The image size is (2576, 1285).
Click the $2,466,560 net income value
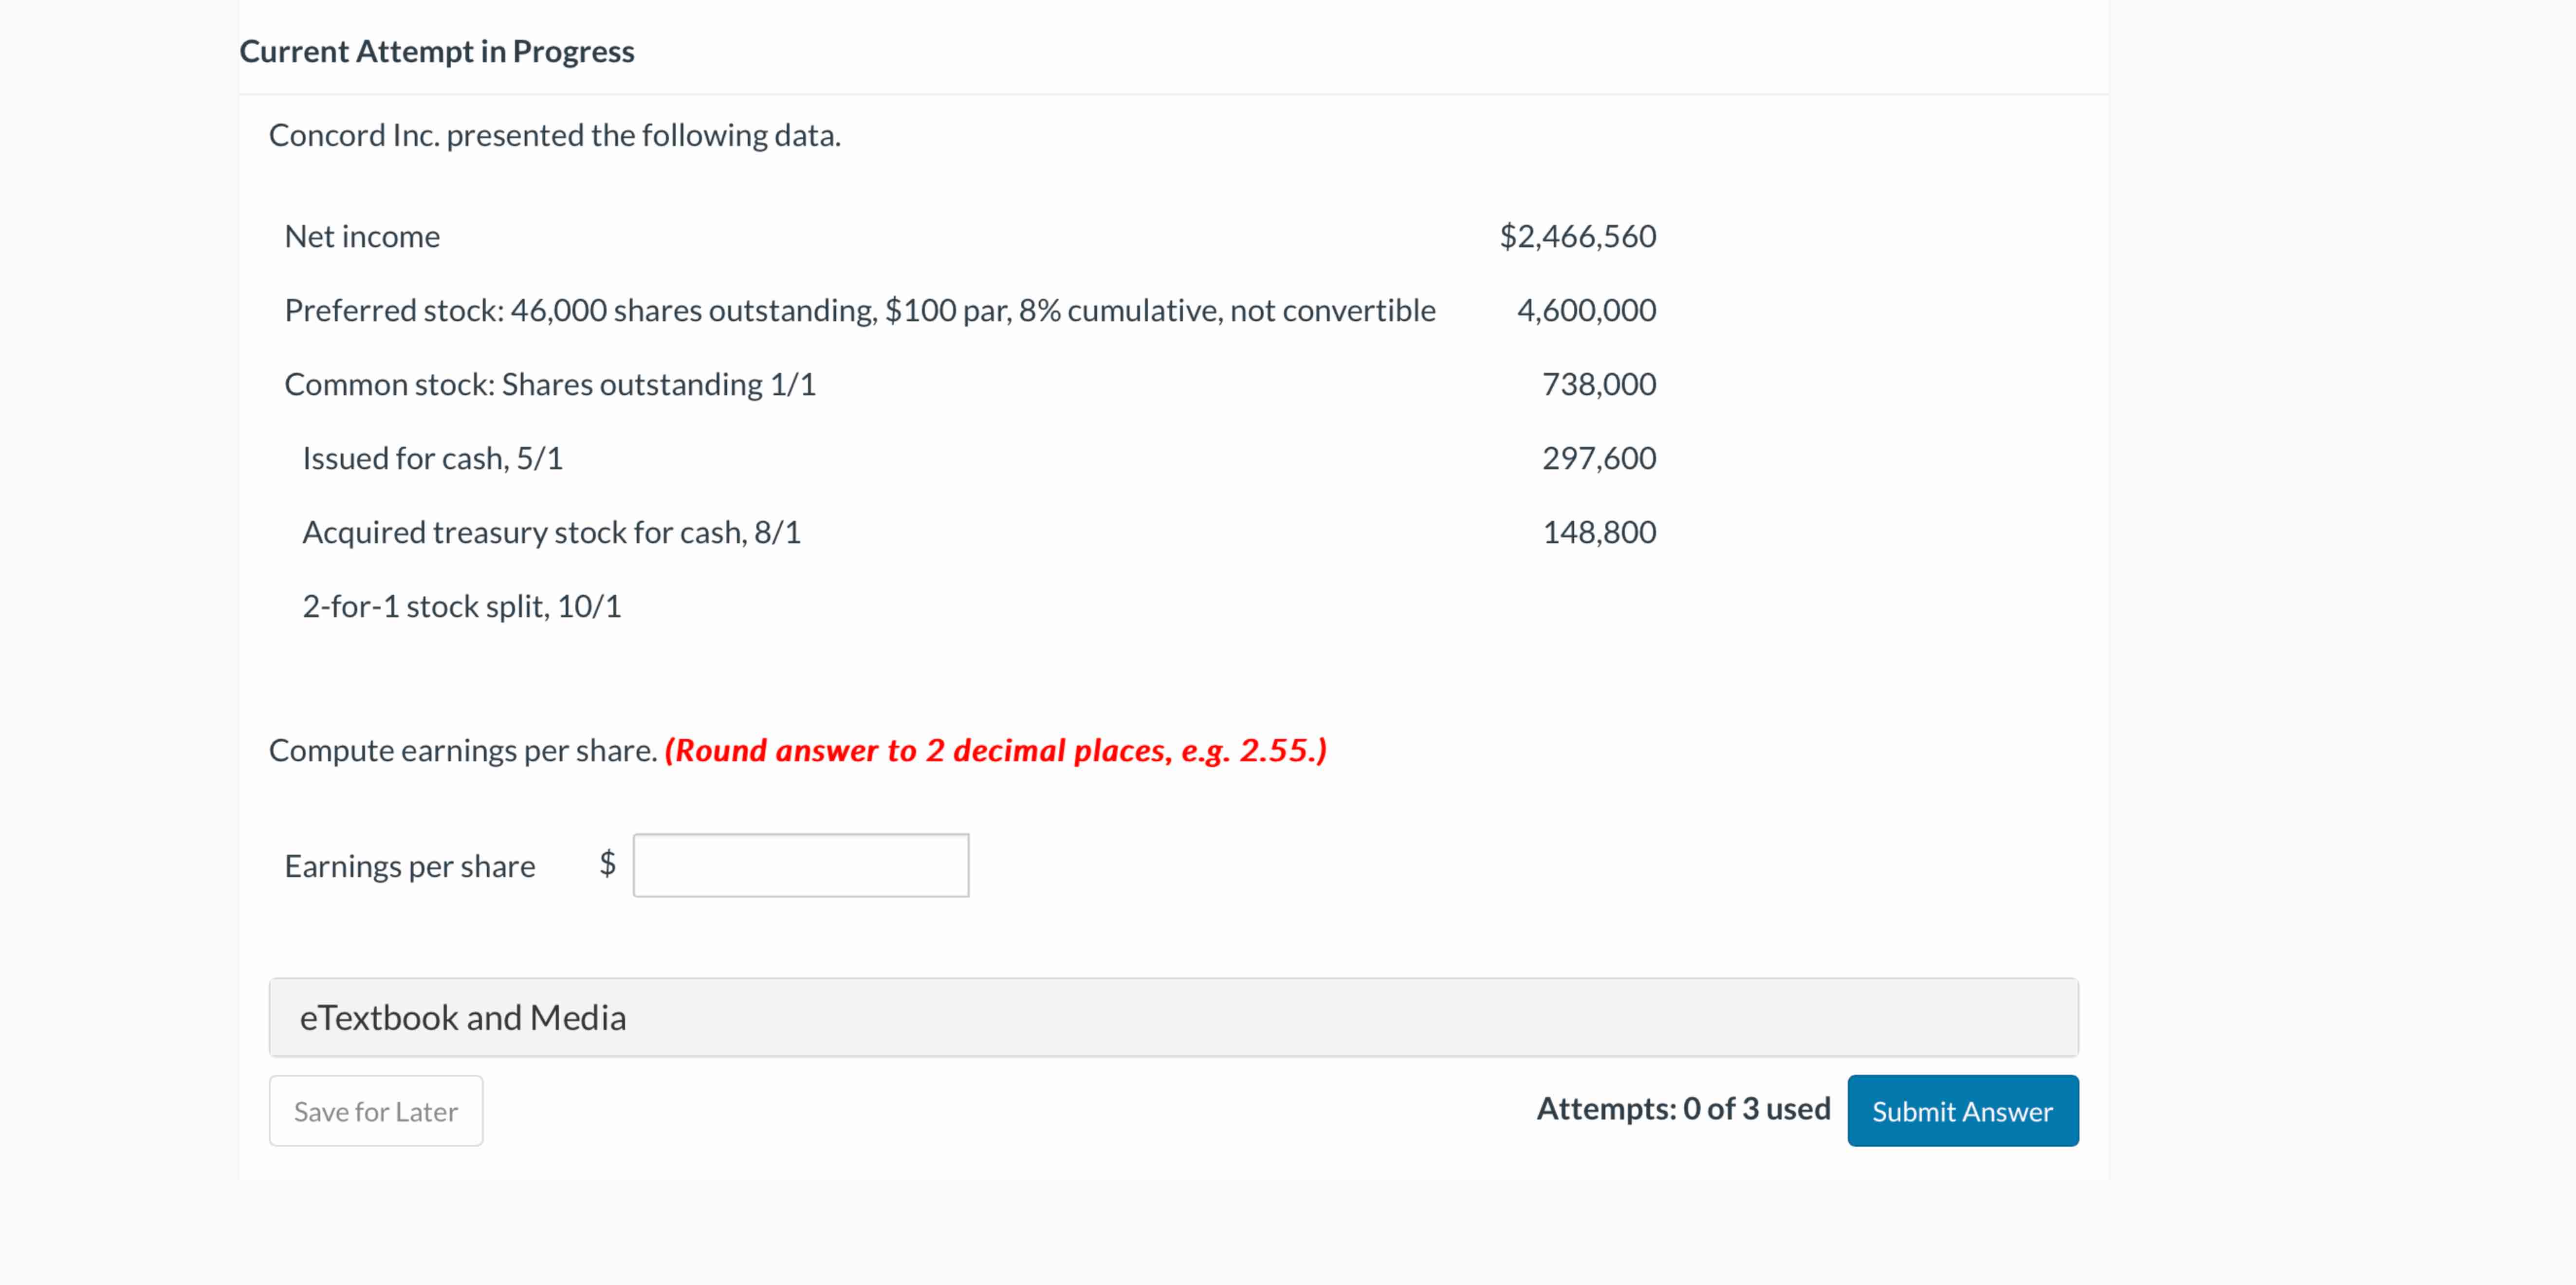click(x=1578, y=237)
